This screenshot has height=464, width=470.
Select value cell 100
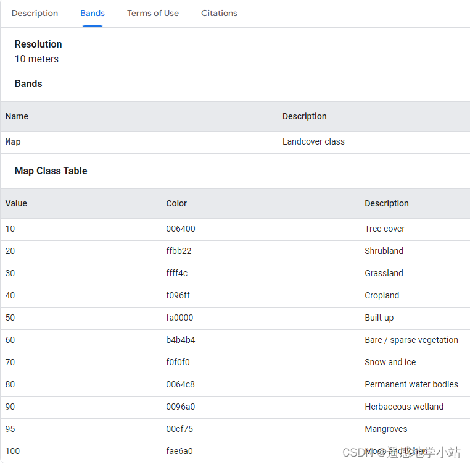[12, 451]
